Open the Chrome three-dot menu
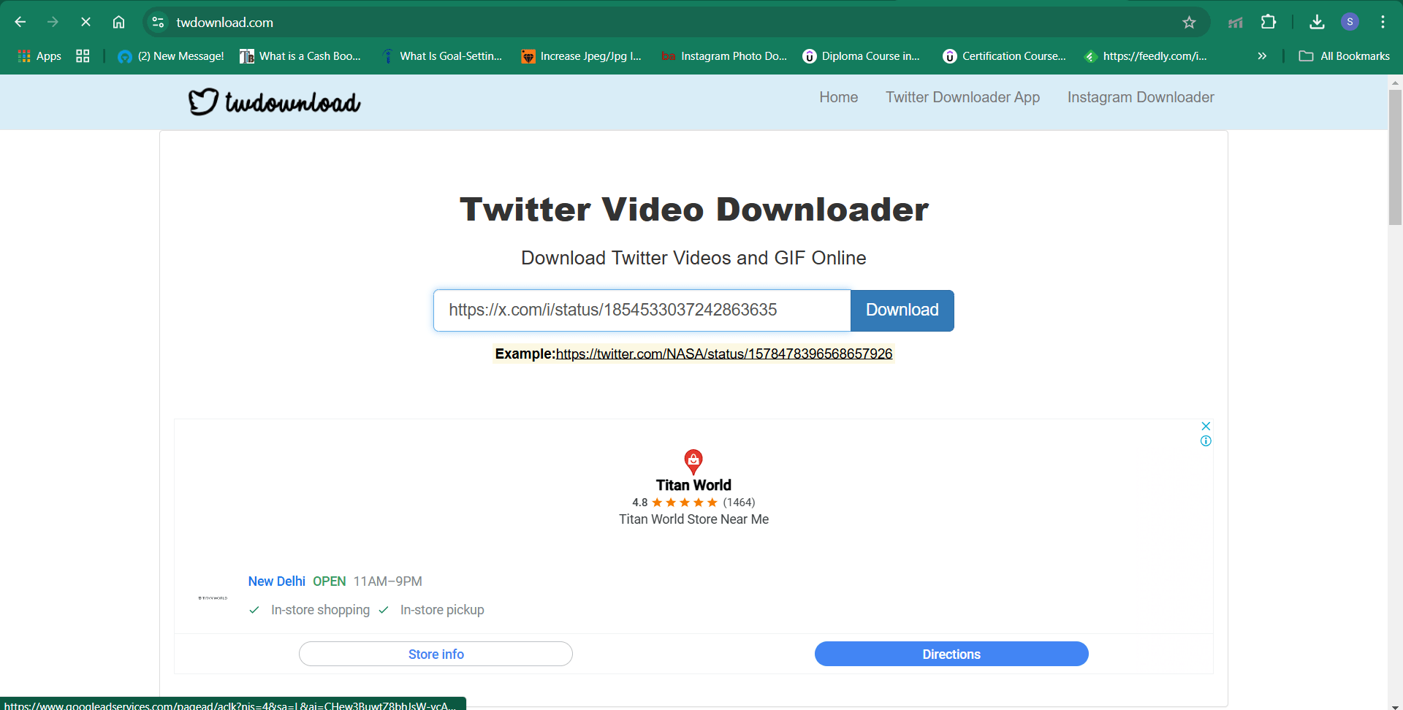The image size is (1403, 710). click(1383, 22)
